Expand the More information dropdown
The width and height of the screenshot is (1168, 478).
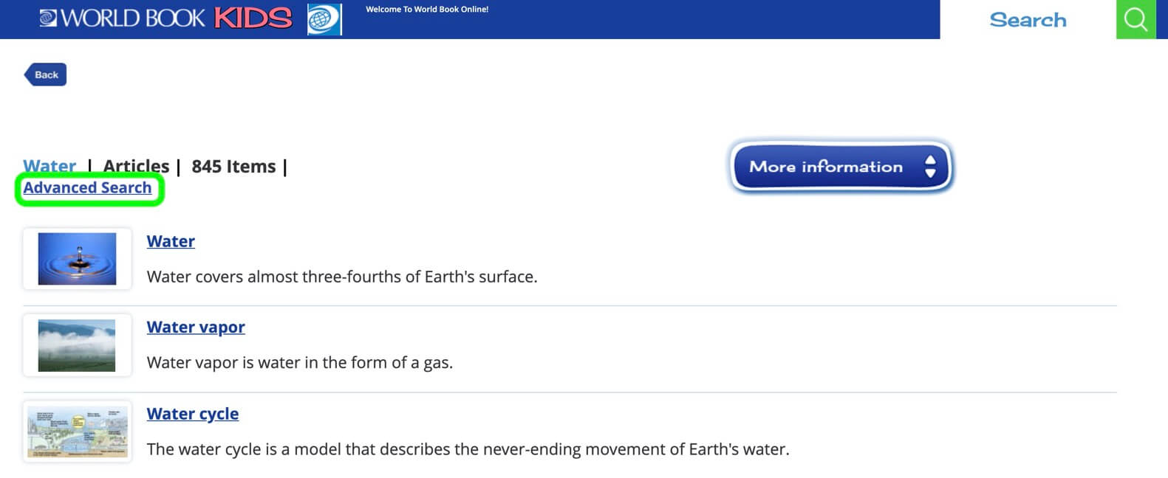[x=841, y=167]
